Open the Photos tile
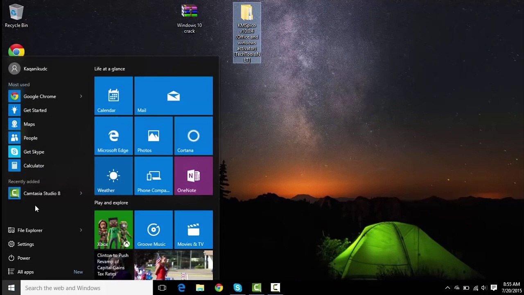 (154, 136)
